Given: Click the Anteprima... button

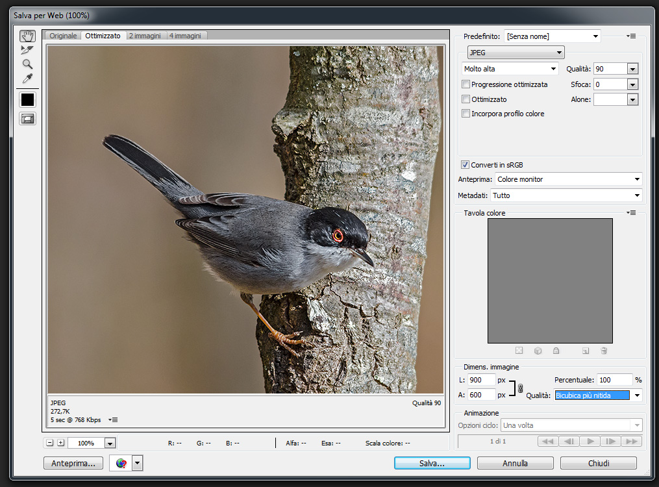Looking at the screenshot, I should (x=73, y=463).
